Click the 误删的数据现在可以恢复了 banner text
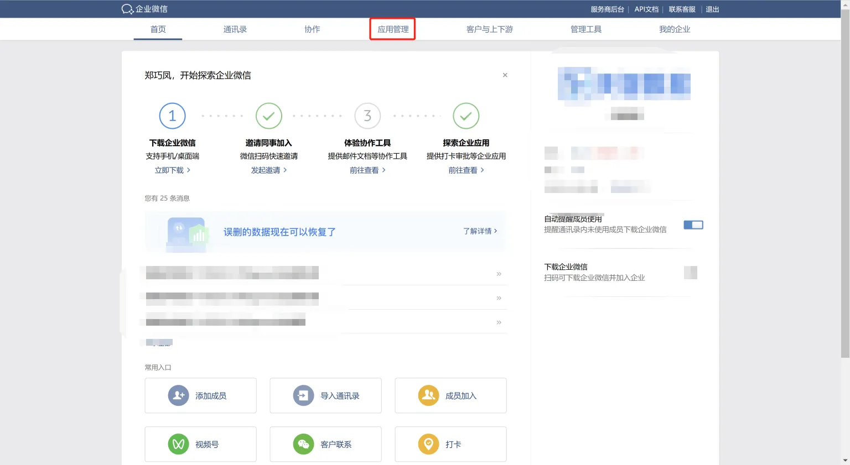 279,232
